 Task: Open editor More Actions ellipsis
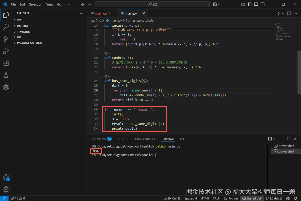(x=295, y=13)
